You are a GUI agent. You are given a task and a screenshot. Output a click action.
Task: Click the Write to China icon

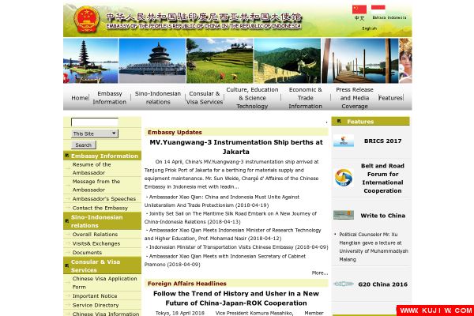click(344, 216)
